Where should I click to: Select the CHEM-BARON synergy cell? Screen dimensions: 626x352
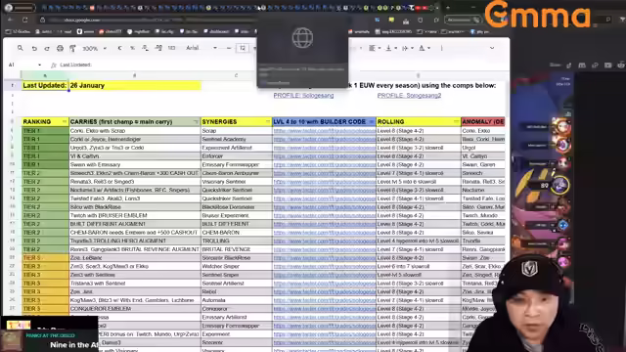[x=237, y=233]
